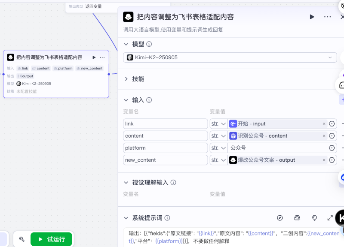Click the green 试运行 button
The width and height of the screenshot is (344, 247).
[52, 239]
